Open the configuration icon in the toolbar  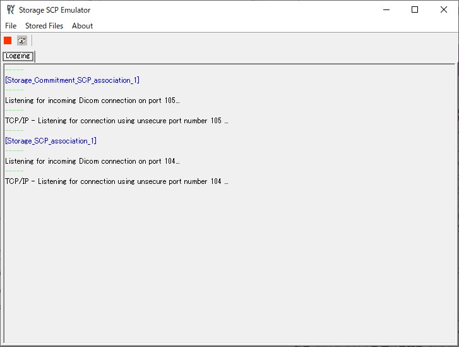[22, 40]
